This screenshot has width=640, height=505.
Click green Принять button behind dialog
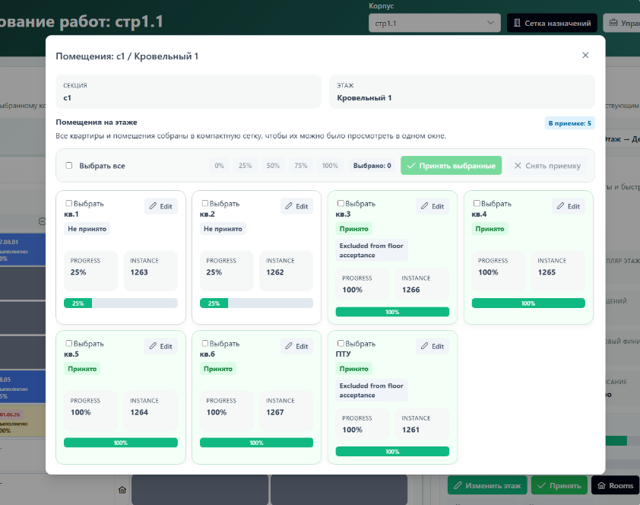point(559,485)
